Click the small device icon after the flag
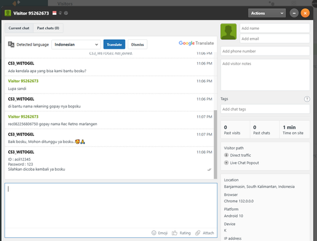 pyautogui.click(x=60, y=13)
